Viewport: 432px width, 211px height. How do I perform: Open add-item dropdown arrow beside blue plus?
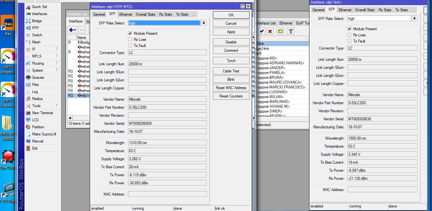click(75, 30)
